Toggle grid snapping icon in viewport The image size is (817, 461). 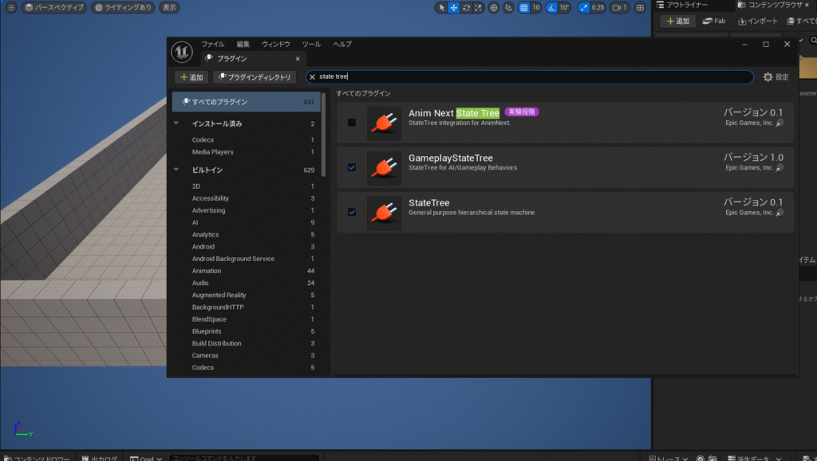[524, 8]
